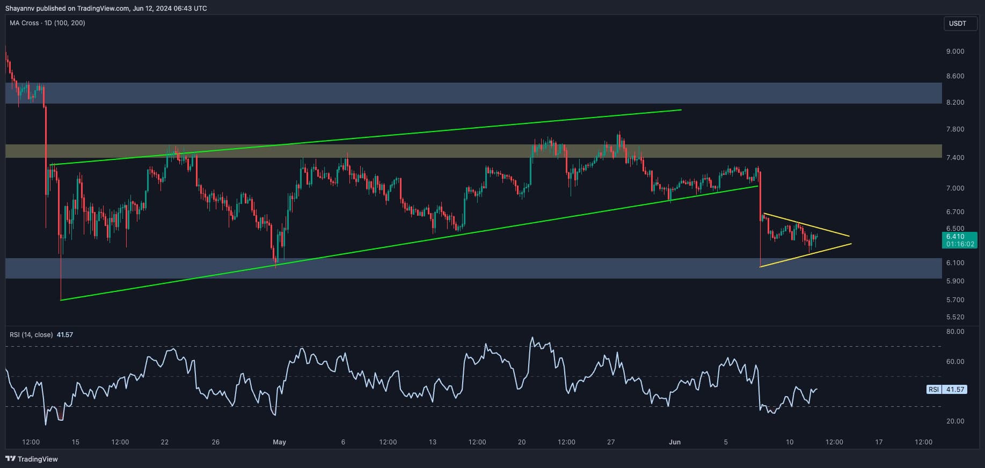The height and width of the screenshot is (468, 985).
Task: Click the date 13 on the time axis
Action: tap(433, 442)
